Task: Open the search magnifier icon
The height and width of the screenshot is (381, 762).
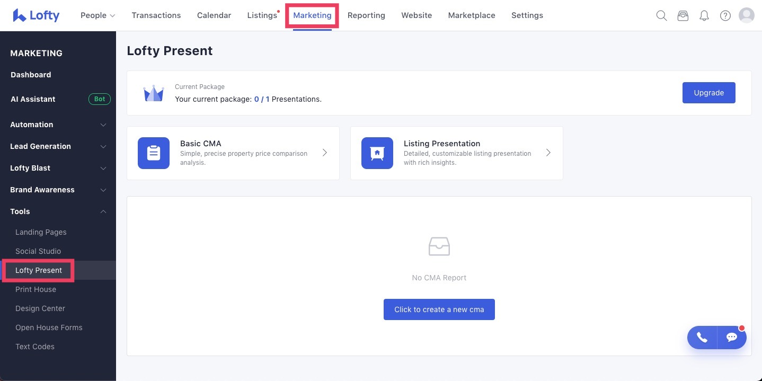Action: pyautogui.click(x=661, y=15)
